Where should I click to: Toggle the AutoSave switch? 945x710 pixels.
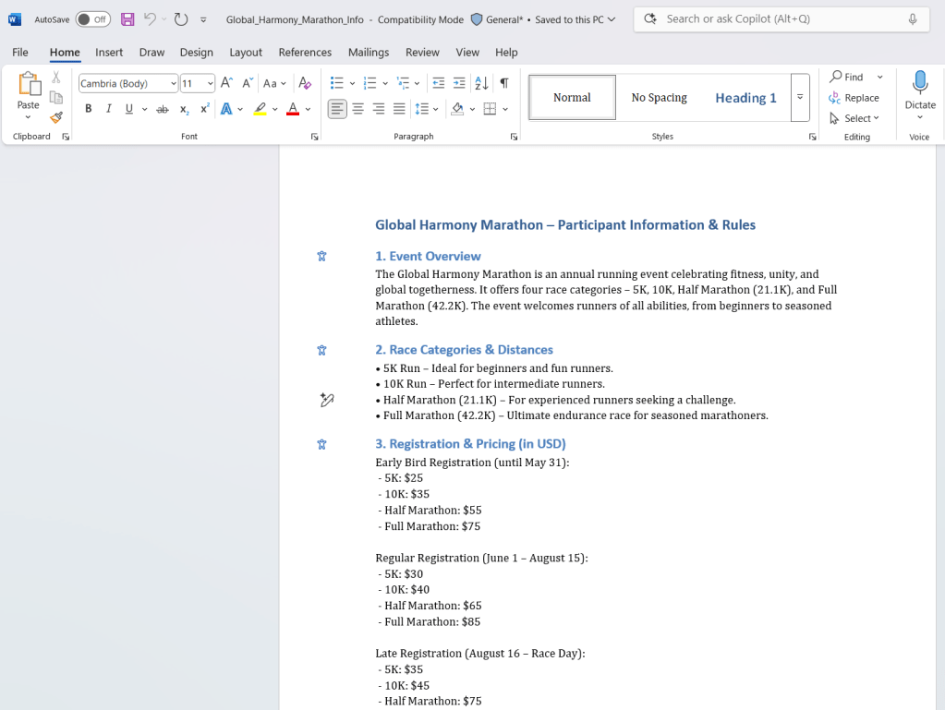tap(92, 19)
